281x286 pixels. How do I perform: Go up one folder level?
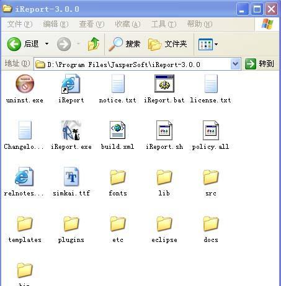click(x=94, y=44)
